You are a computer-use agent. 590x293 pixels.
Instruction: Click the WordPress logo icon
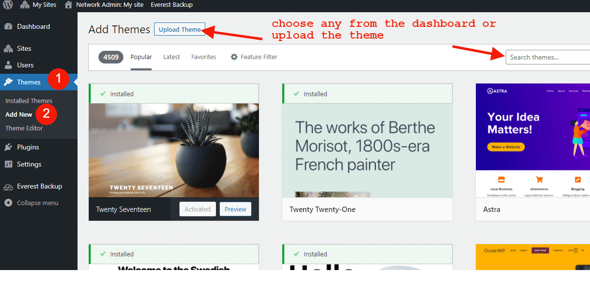(8, 5)
